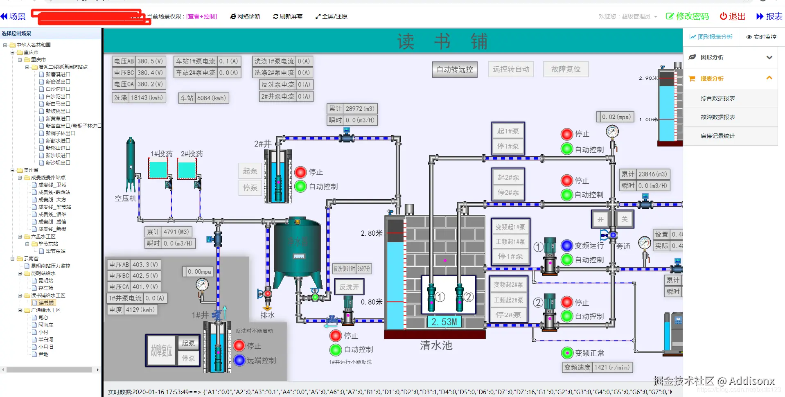Open 网络诊断 network diagnosis
Viewport: 785px width, 397px height.
[245, 16]
